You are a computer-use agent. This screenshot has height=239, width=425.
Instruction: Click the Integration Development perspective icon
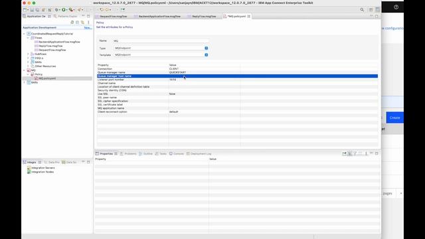click(377, 10)
